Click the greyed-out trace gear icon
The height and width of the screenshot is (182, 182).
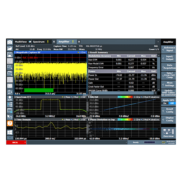10,61
